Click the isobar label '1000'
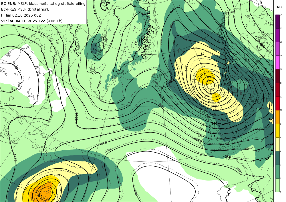The image size is (286, 202). (162, 97)
